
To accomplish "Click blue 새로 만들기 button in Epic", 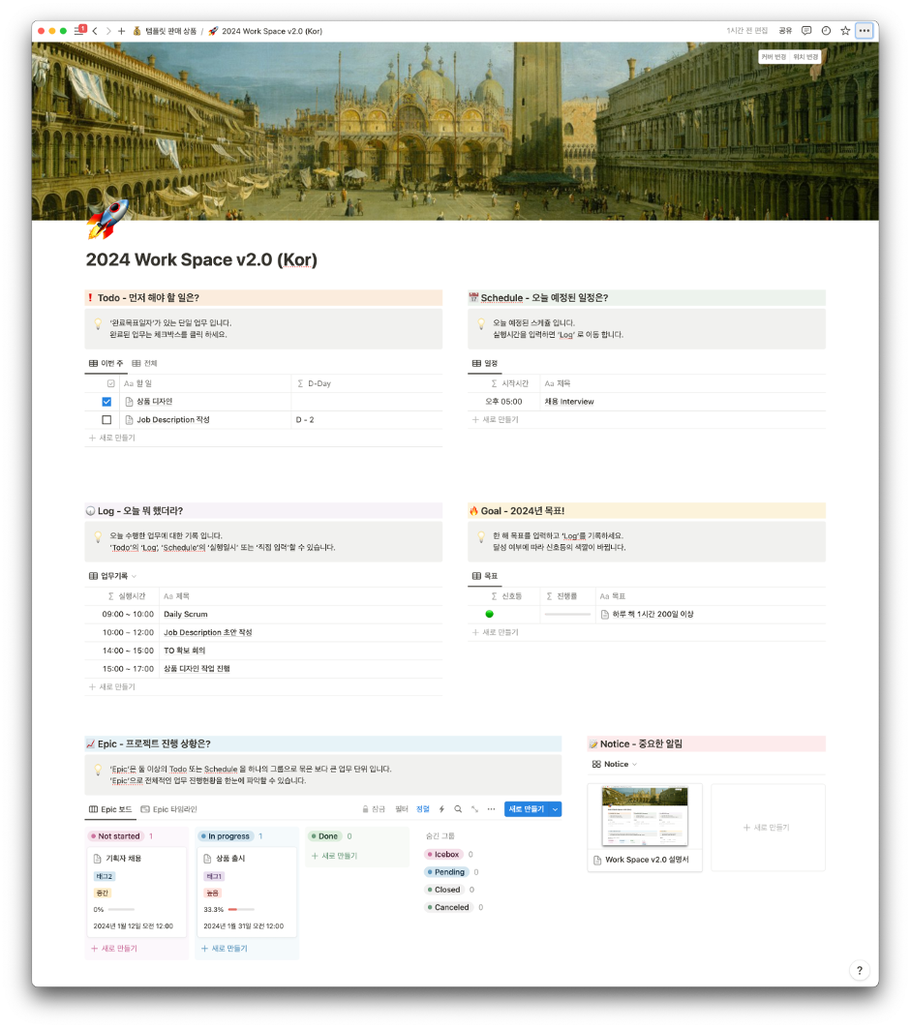I will pos(527,809).
